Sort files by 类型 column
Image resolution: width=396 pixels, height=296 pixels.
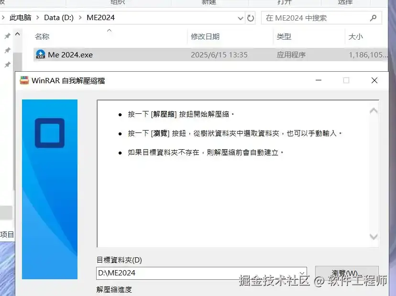(284, 37)
